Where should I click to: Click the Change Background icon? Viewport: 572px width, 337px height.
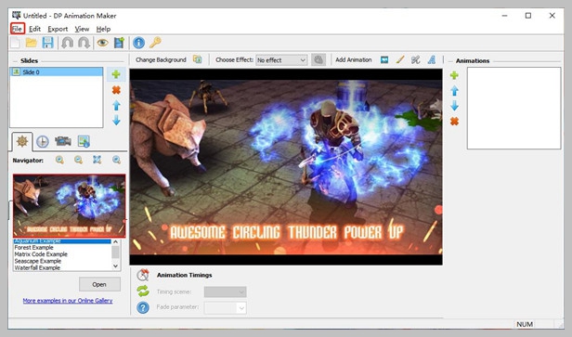coord(198,59)
